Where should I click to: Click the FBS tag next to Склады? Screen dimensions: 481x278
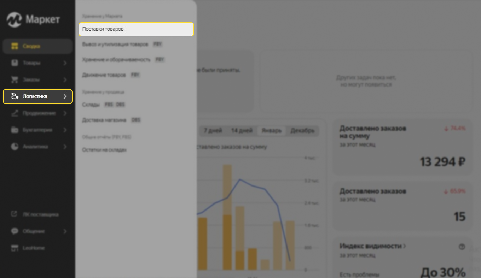[x=109, y=105]
